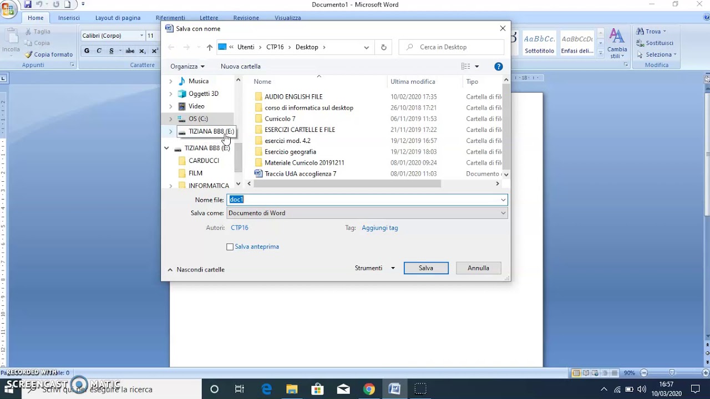
Task: Open address path history dropdown
Action: pyautogui.click(x=366, y=47)
